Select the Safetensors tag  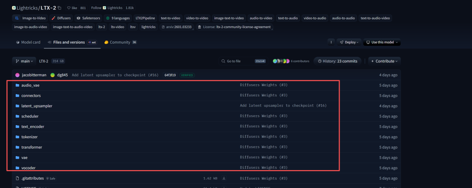point(88,18)
